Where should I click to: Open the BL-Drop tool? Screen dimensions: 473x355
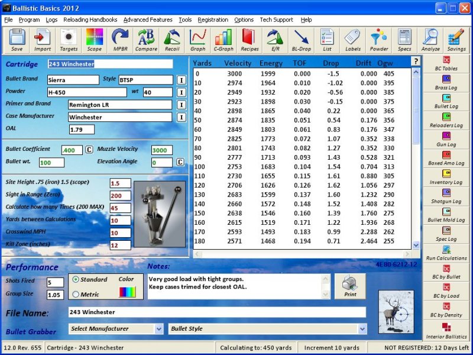[x=302, y=40]
